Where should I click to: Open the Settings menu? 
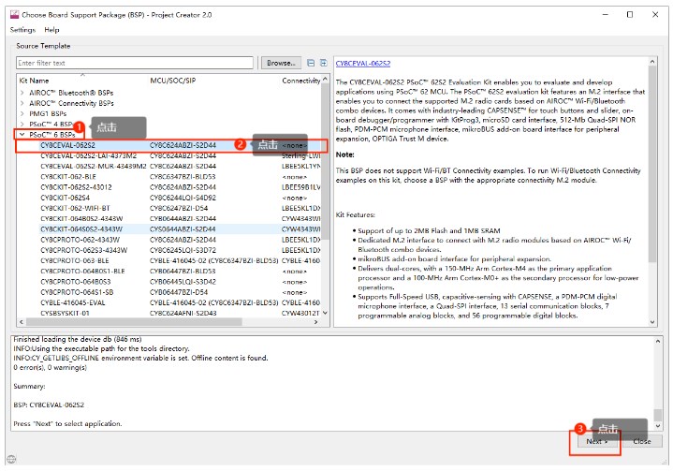click(22, 30)
